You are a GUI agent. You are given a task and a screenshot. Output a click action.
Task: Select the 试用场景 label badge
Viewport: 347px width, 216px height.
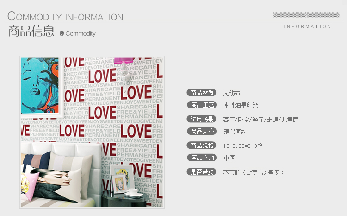(x=202, y=119)
